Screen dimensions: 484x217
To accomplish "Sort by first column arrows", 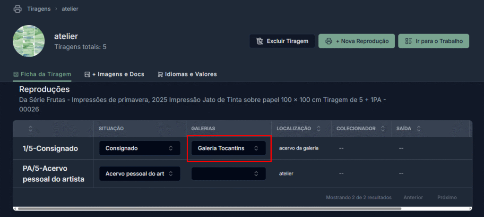I will click(30, 128).
